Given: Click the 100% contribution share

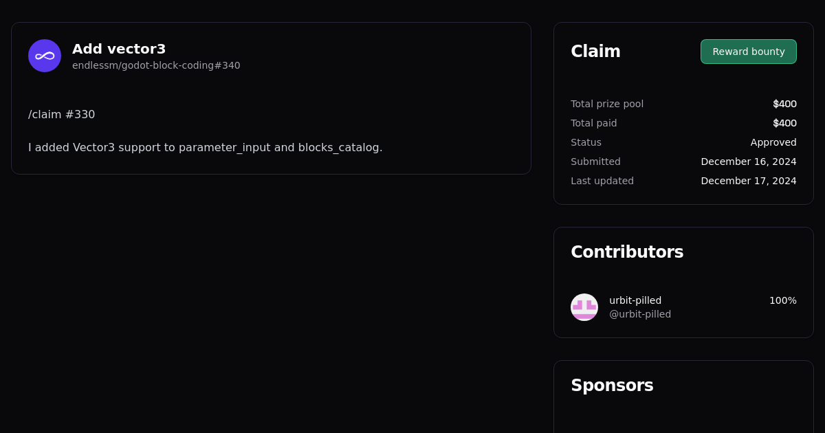Looking at the screenshot, I should pos(782,300).
